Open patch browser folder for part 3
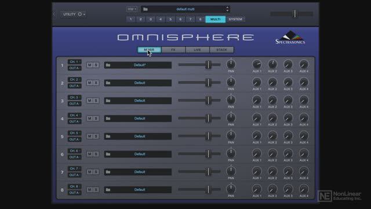This screenshot has width=371, height=209. (108, 100)
